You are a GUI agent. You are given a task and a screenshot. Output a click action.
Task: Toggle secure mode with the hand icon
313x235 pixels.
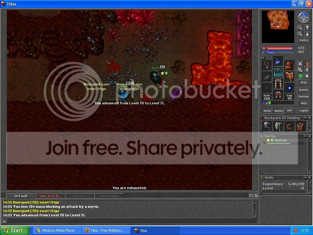click(x=307, y=76)
